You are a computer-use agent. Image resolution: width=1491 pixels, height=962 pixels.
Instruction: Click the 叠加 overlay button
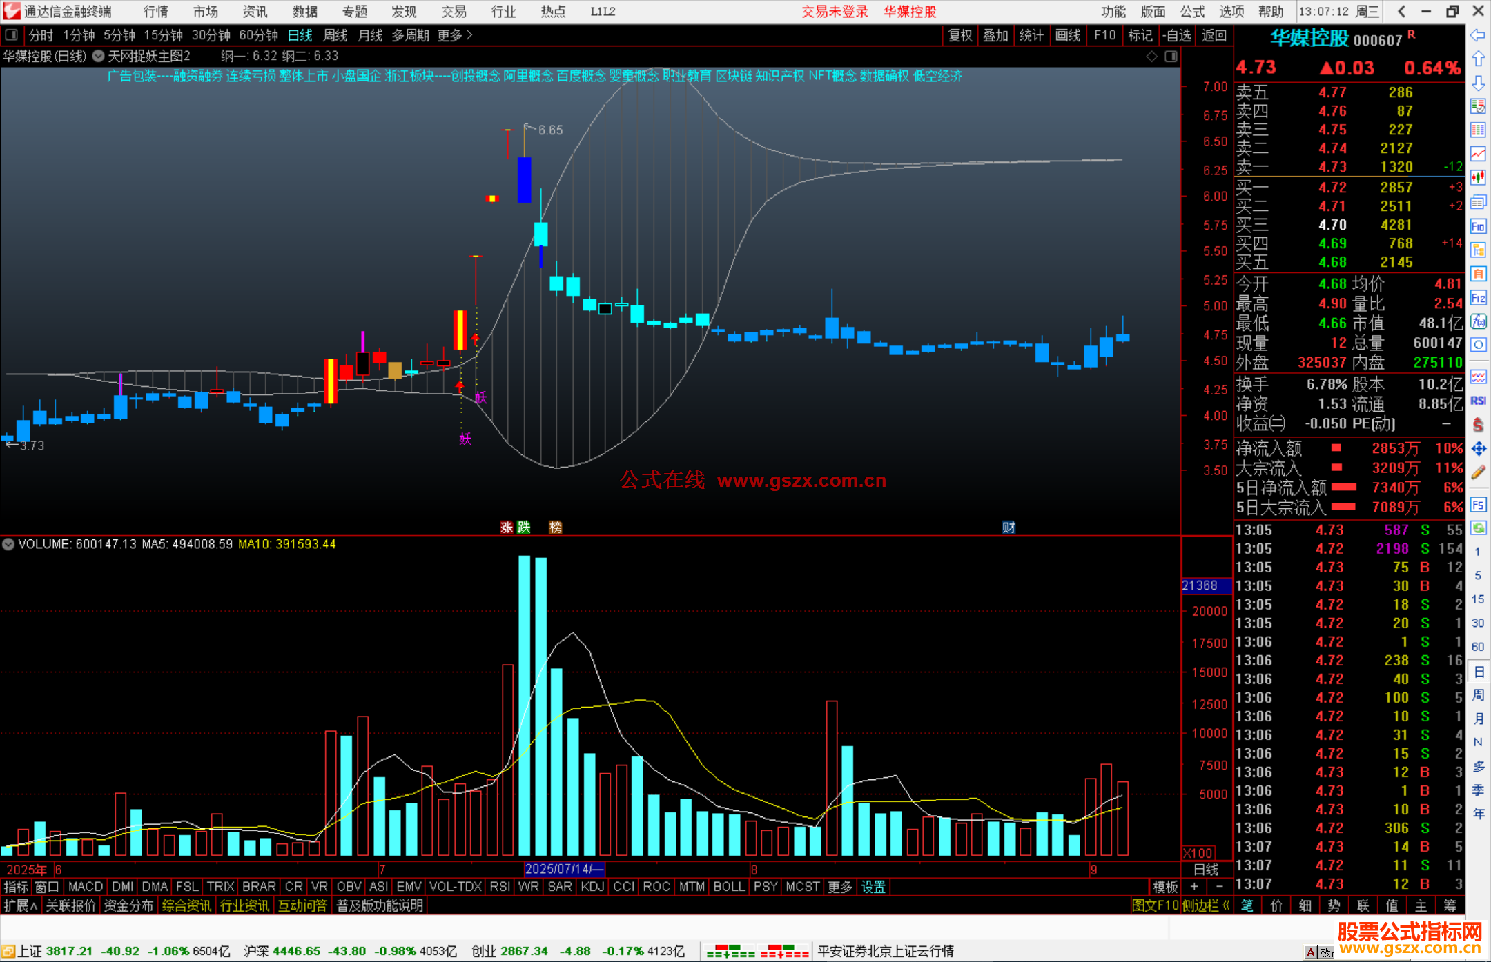996,35
